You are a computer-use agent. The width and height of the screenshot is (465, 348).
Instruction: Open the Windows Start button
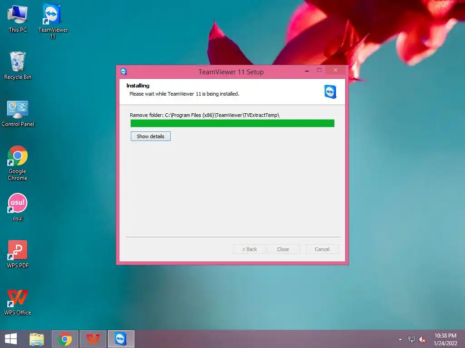[x=11, y=339]
